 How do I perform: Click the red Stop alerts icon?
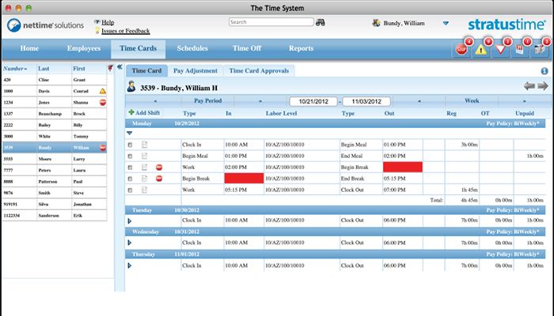point(461,49)
